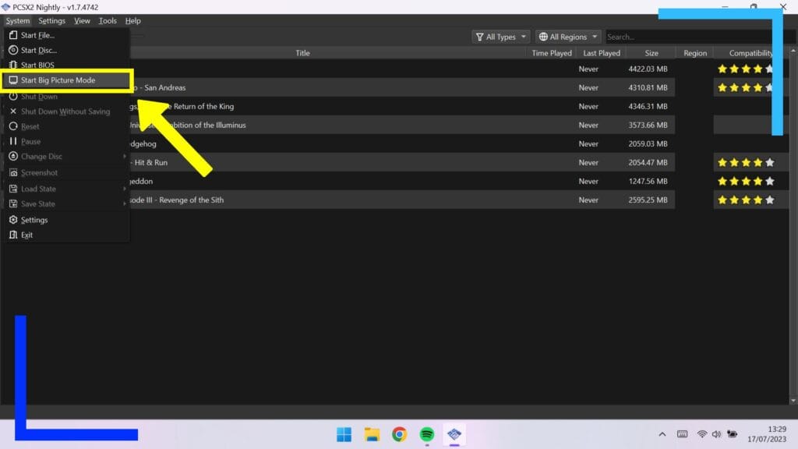This screenshot has height=449, width=798.
Task: Launch Google Chrome from the taskbar
Action: (x=399, y=434)
